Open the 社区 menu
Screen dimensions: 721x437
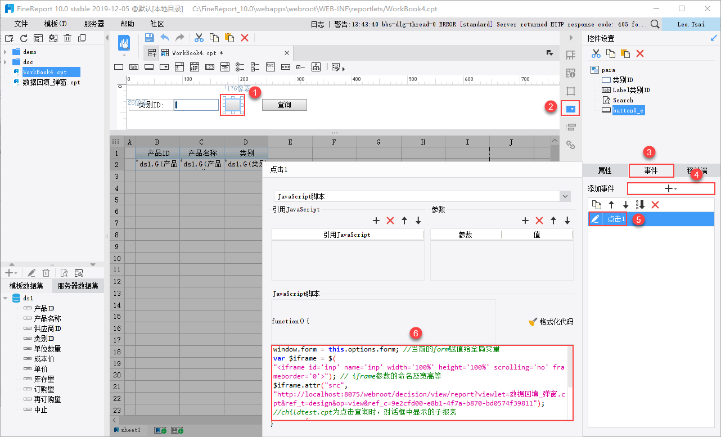pyautogui.click(x=157, y=24)
